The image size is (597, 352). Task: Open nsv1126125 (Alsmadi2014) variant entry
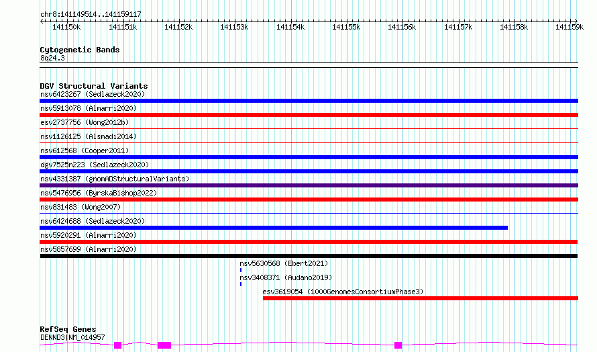click(89, 136)
